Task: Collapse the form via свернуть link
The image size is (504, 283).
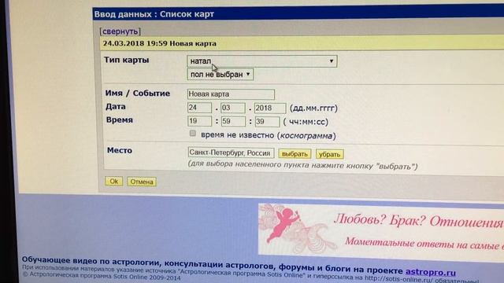Action: pyautogui.click(x=120, y=31)
